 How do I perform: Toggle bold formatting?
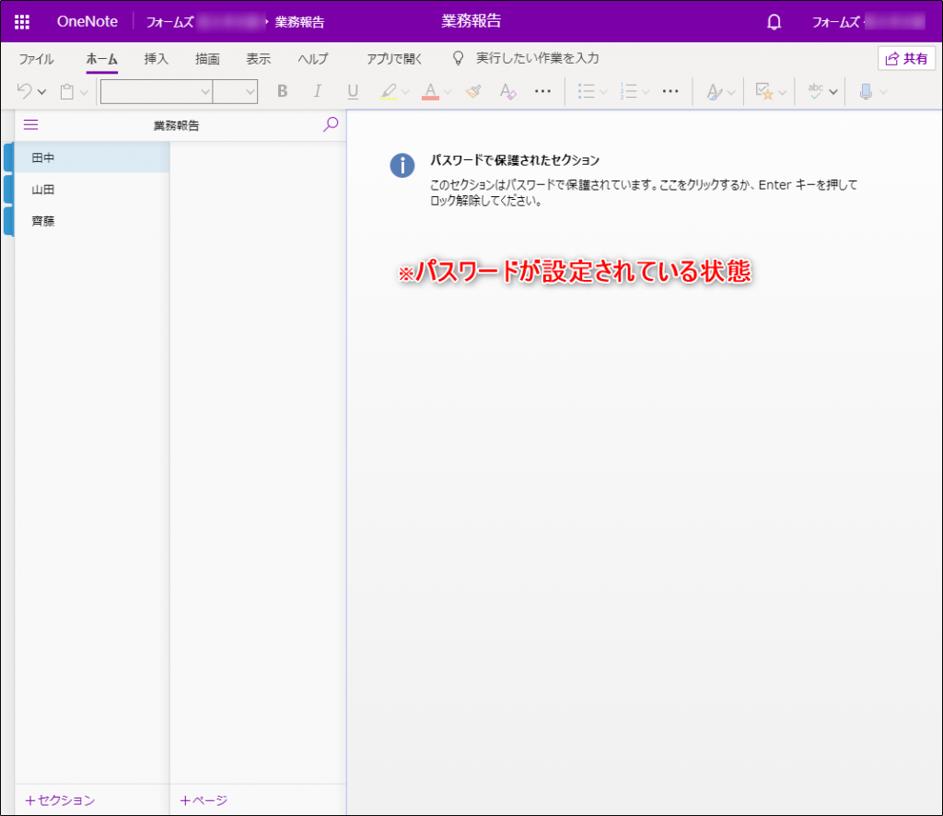(x=282, y=91)
